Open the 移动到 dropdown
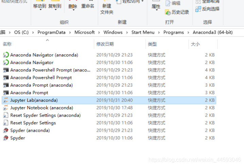 coord(40,10)
